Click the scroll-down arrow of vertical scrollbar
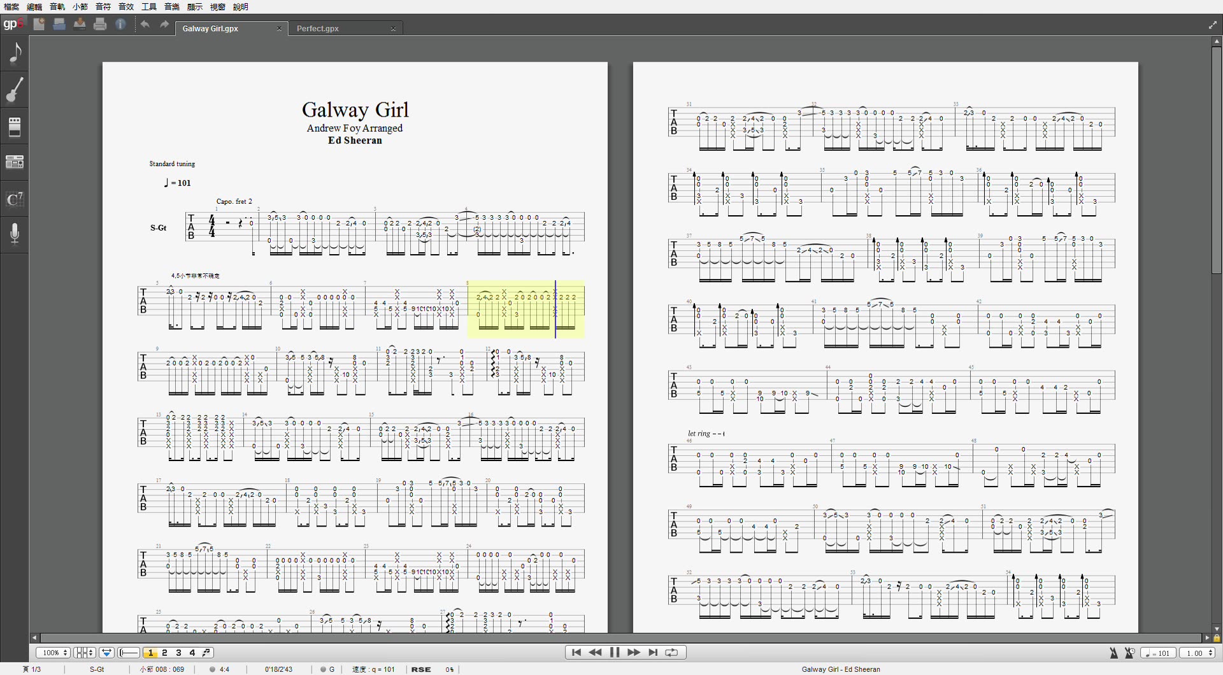 1216,629
